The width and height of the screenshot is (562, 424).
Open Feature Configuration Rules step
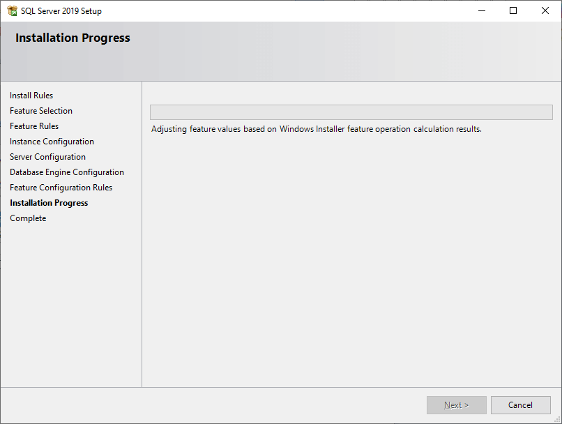[x=61, y=187]
